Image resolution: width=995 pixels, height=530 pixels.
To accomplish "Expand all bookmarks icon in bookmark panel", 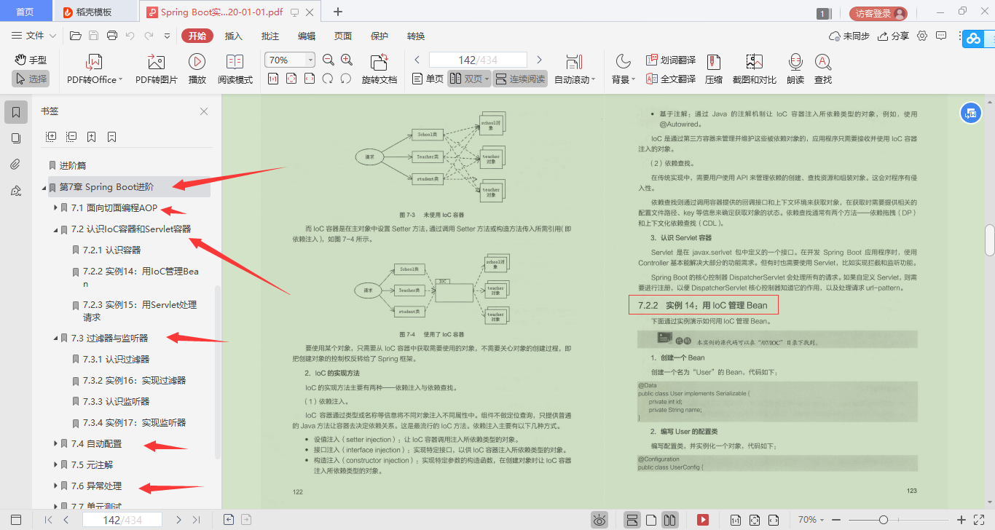I will [x=51, y=136].
